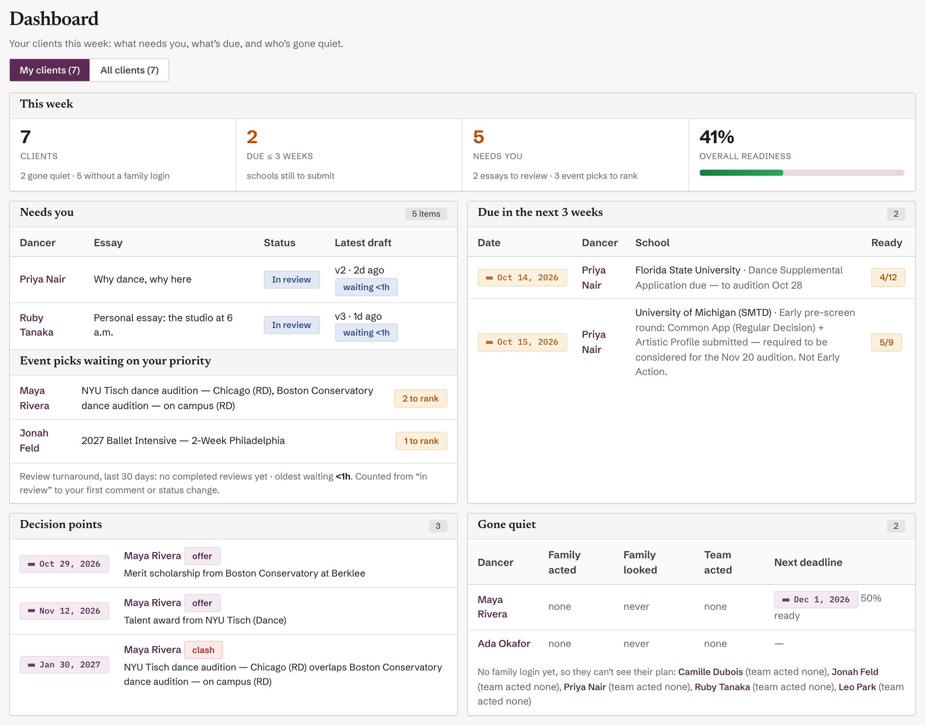The image size is (925, 725).
Task: Click the Nov 12, 2026 decision date
Action: point(64,611)
